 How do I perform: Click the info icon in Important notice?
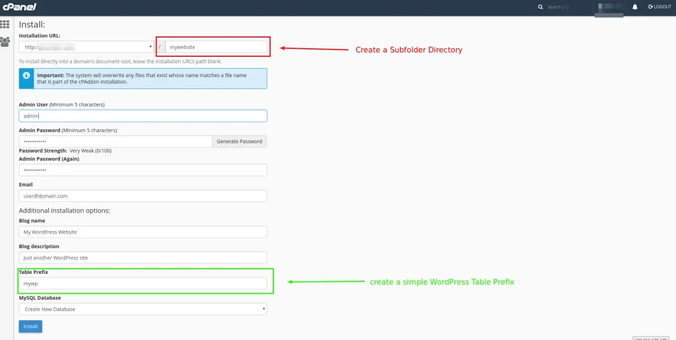click(26, 76)
